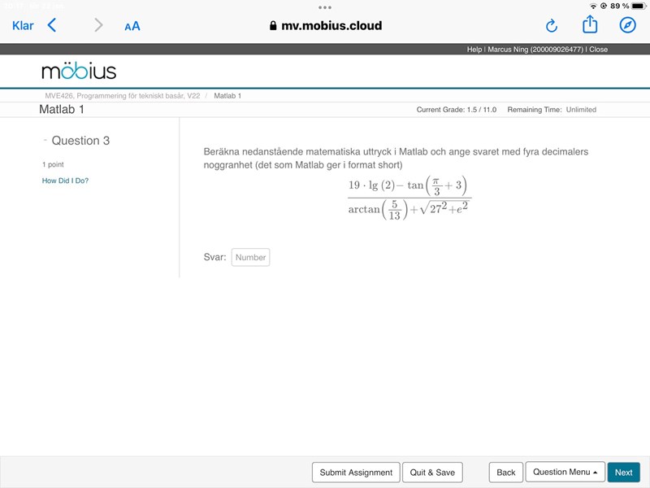Click the Möbius logo
The width and height of the screenshot is (650, 488).
click(x=79, y=71)
